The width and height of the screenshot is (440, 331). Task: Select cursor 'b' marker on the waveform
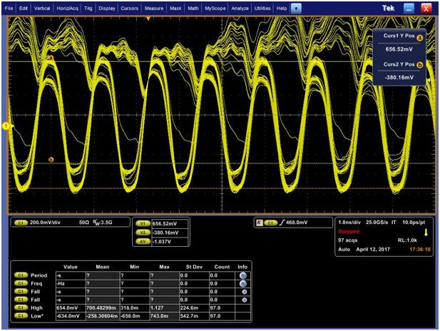(x=51, y=159)
